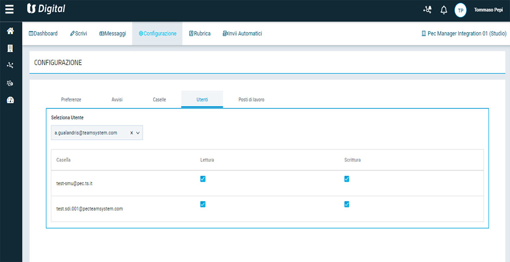Open the network nodes icon in sidebar
Viewport: 510px width, 262px height.
[x=10, y=65]
